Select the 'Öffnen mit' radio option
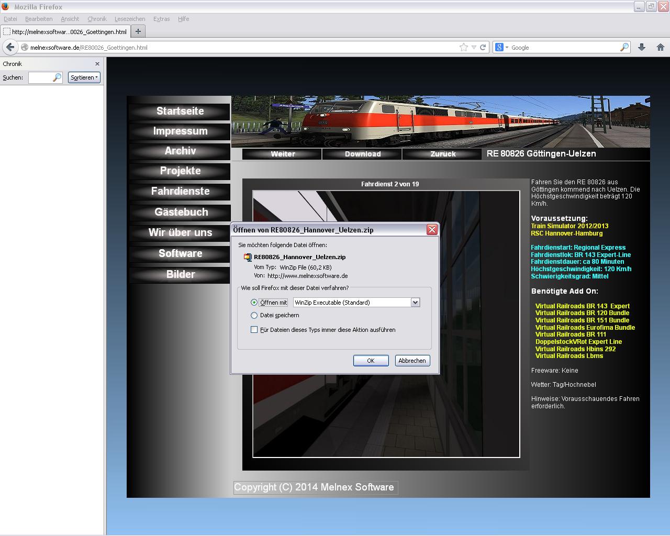This screenshot has width=670, height=536. [254, 303]
